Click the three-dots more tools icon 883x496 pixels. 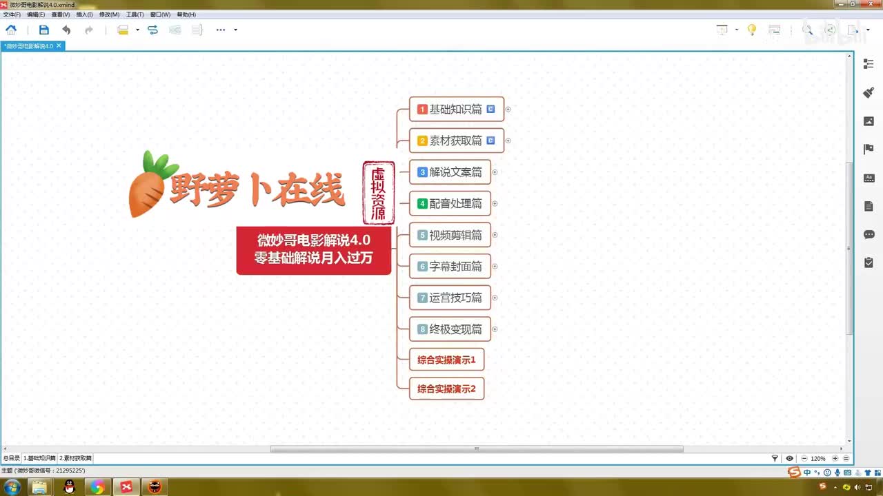(221, 30)
